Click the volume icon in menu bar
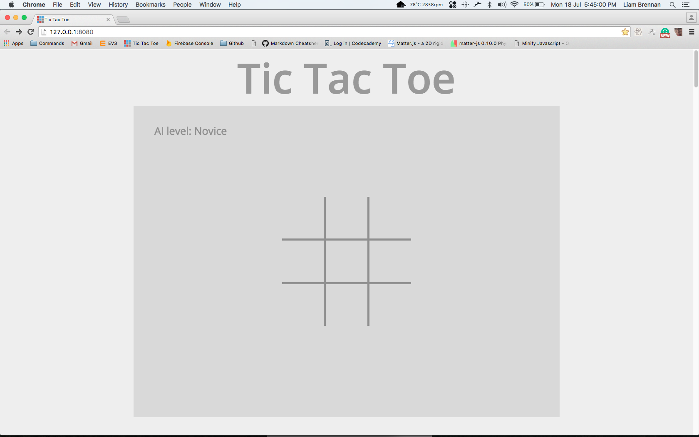699x437 pixels. 502,5
